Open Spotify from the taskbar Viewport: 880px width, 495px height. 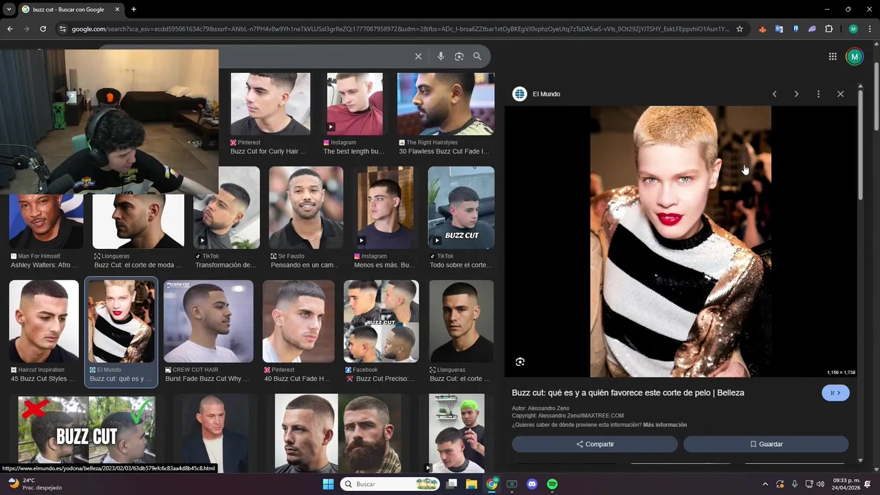click(552, 484)
